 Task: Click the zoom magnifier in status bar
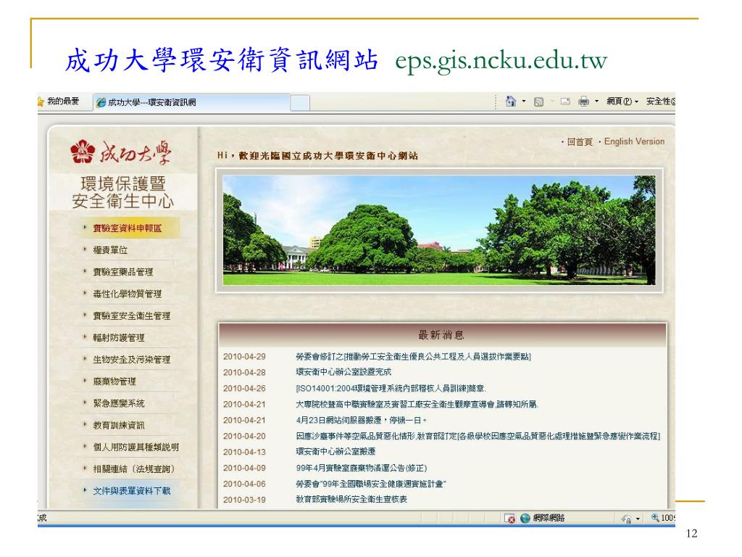[655, 518]
